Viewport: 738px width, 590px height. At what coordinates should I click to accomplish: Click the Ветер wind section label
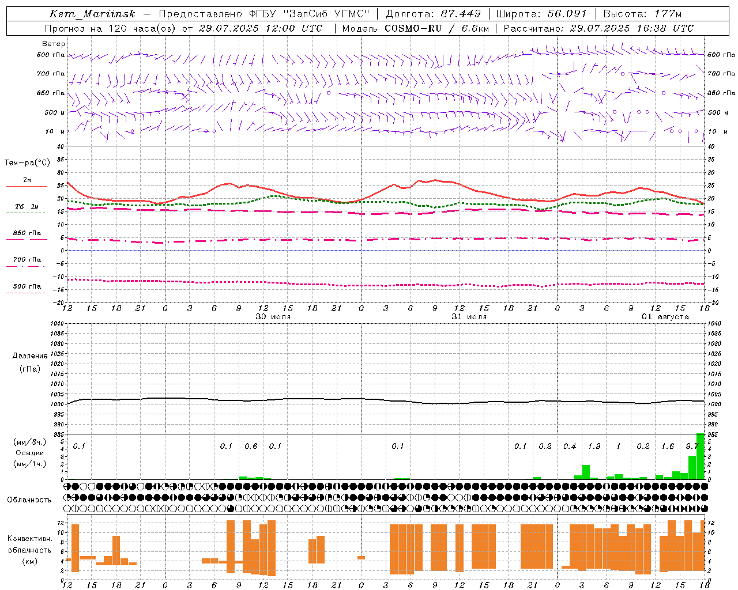click(54, 44)
